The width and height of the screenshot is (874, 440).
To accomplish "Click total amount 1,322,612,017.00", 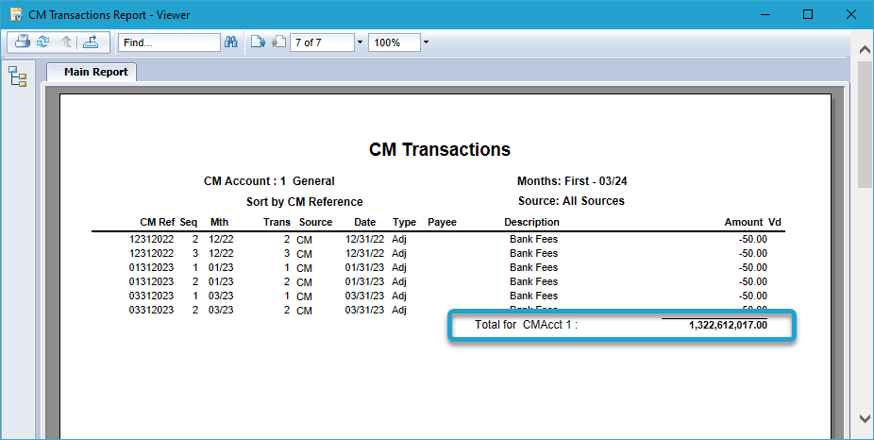I will (728, 325).
